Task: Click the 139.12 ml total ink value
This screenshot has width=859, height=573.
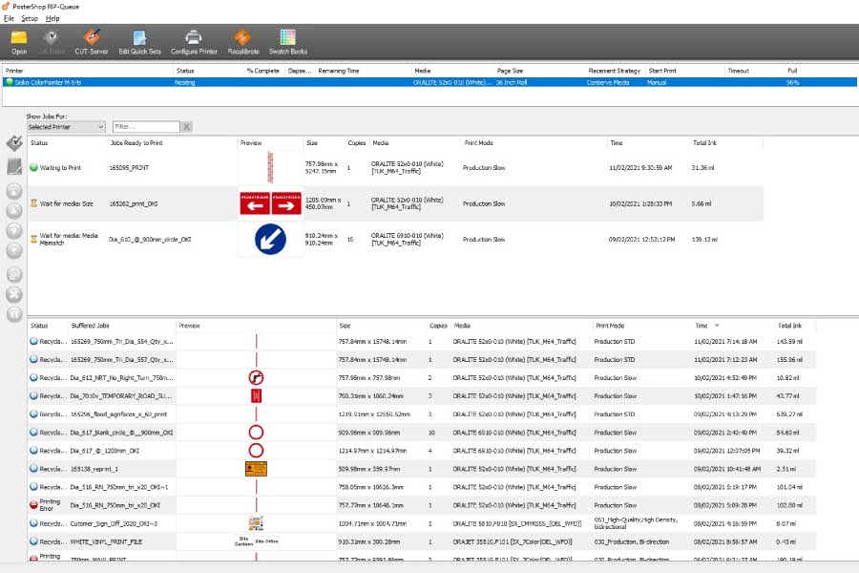Action: point(704,239)
